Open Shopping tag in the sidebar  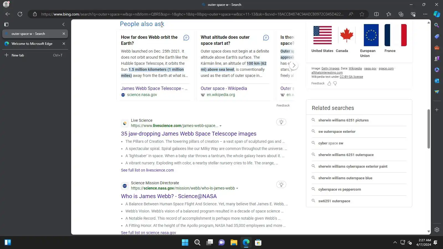point(437,37)
